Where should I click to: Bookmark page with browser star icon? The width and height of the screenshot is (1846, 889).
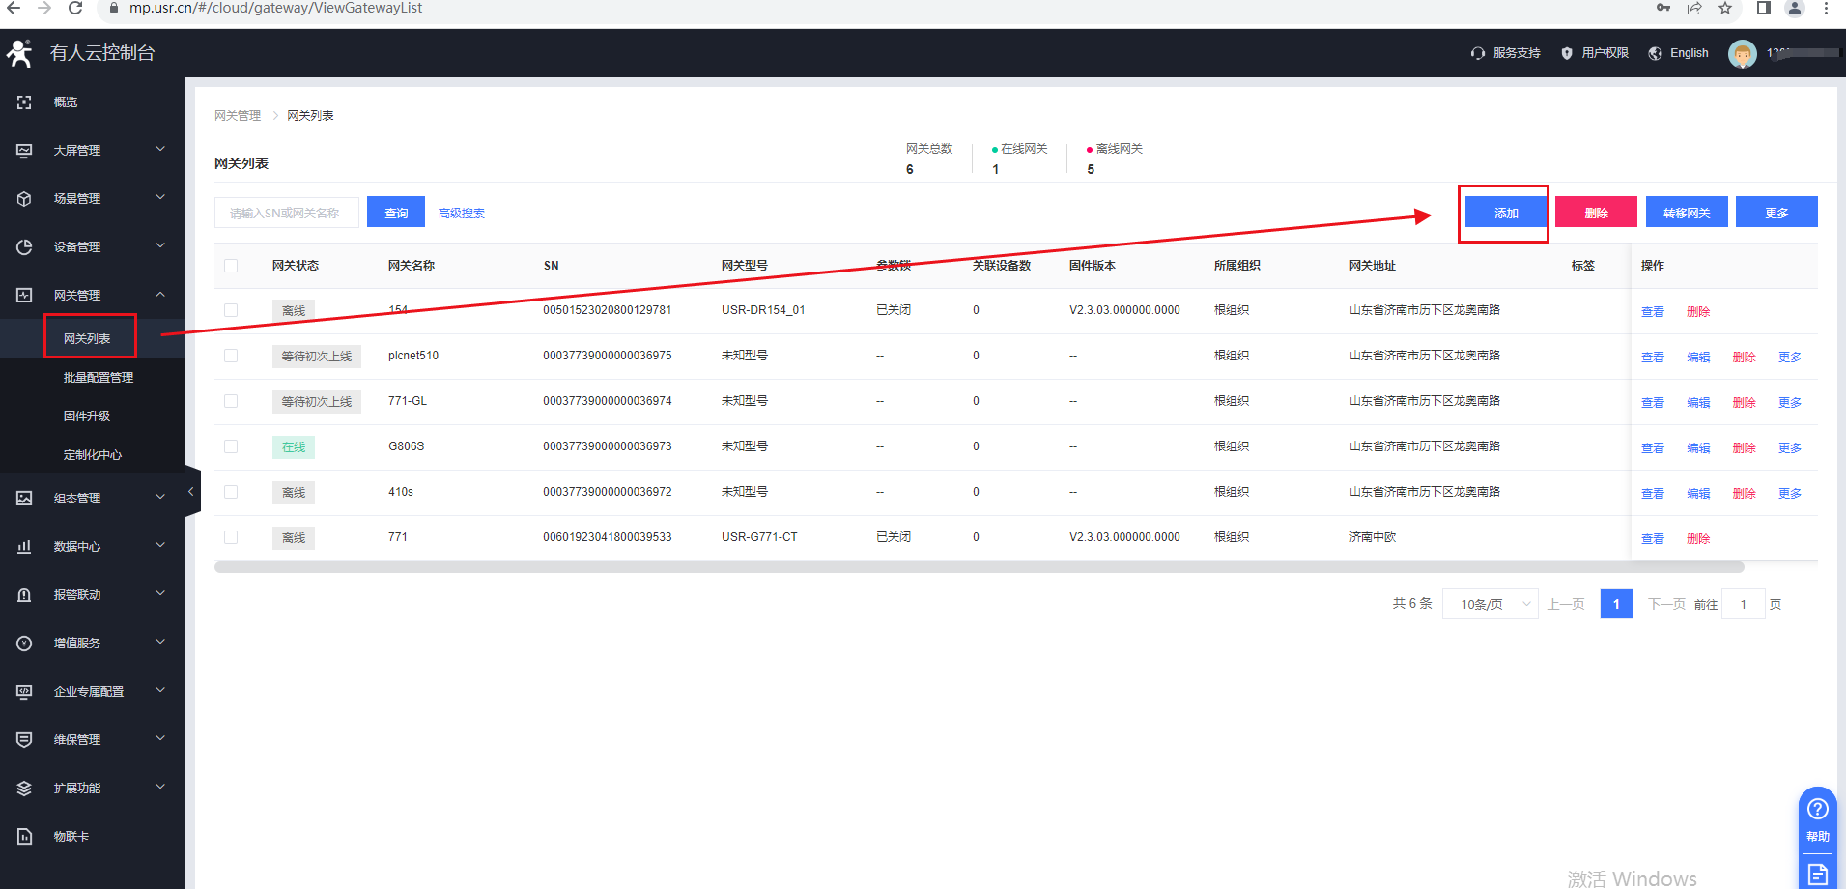(x=1724, y=9)
